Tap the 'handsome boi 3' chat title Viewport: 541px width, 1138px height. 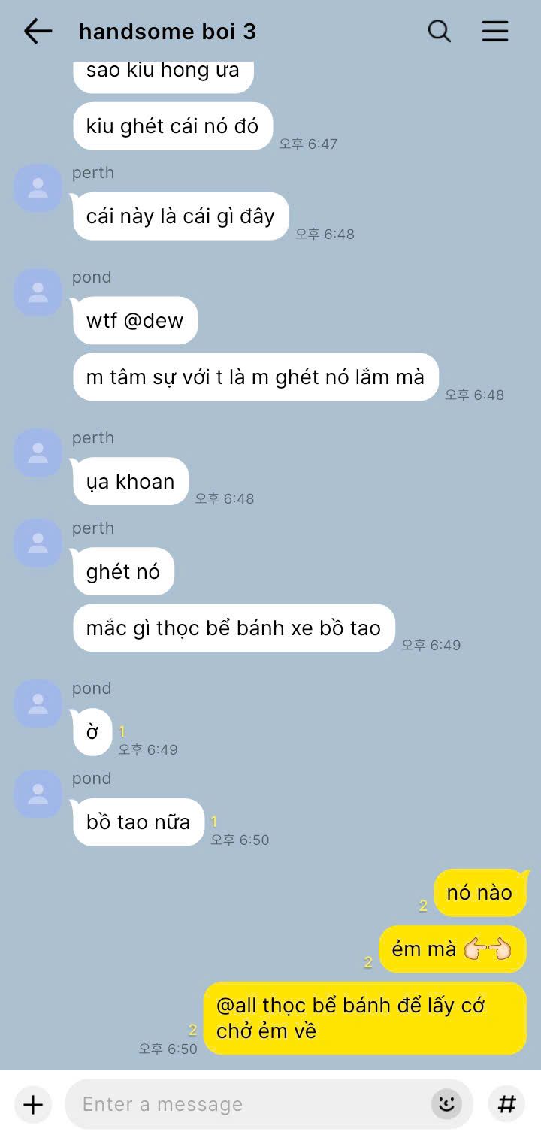(168, 32)
